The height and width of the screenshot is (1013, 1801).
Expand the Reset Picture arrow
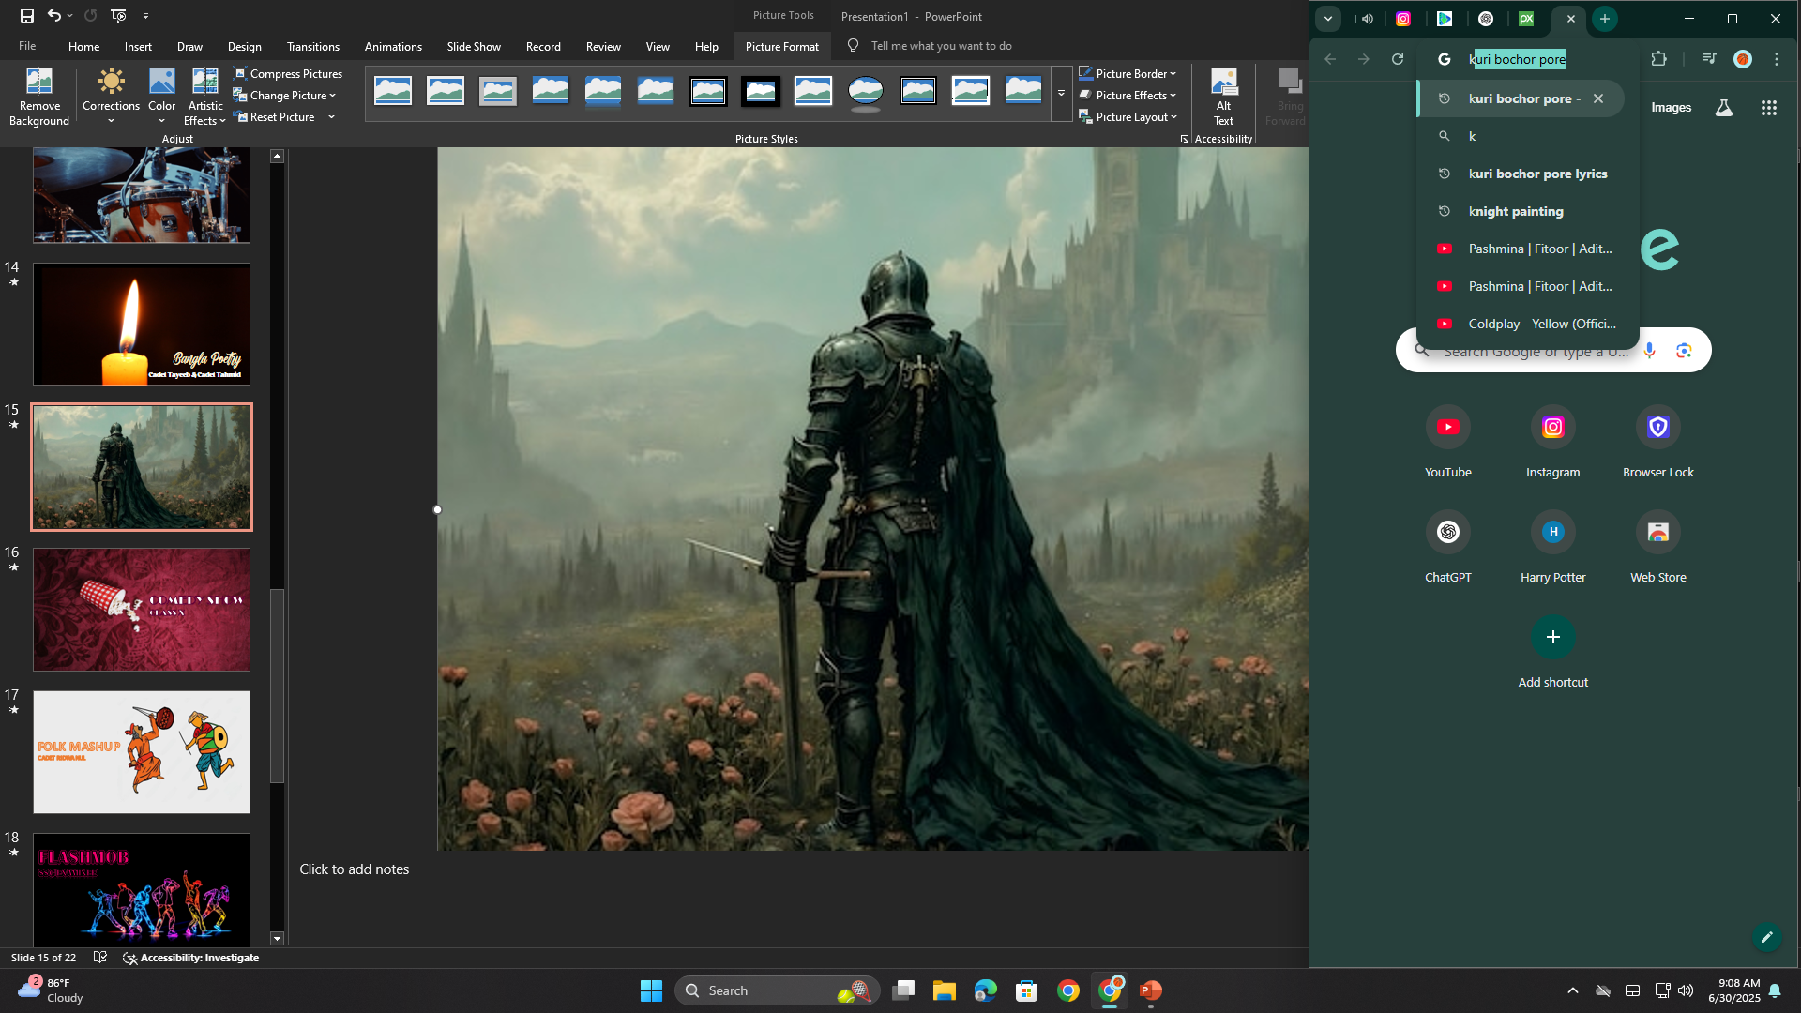[331, 117]
